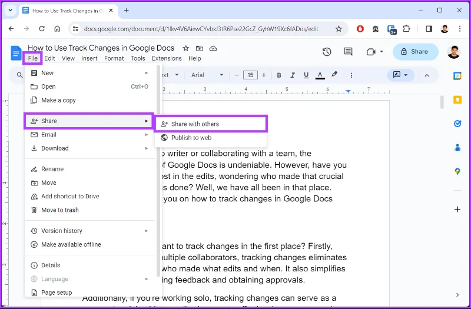Choose Rename from File menu
This screenshot has width=471, height=309.
click(90, 169)
